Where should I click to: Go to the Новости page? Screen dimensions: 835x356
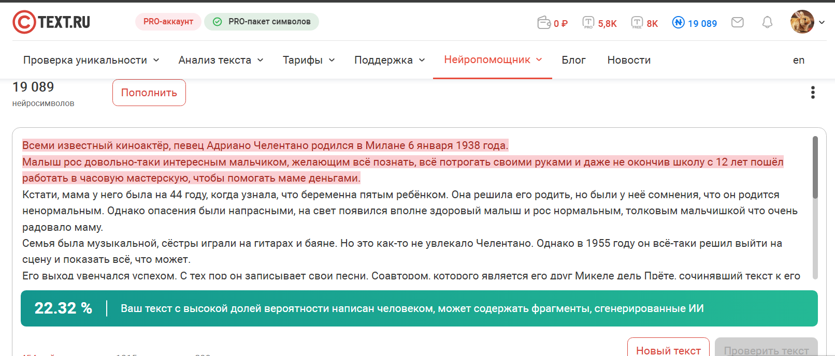coord(629,60)
